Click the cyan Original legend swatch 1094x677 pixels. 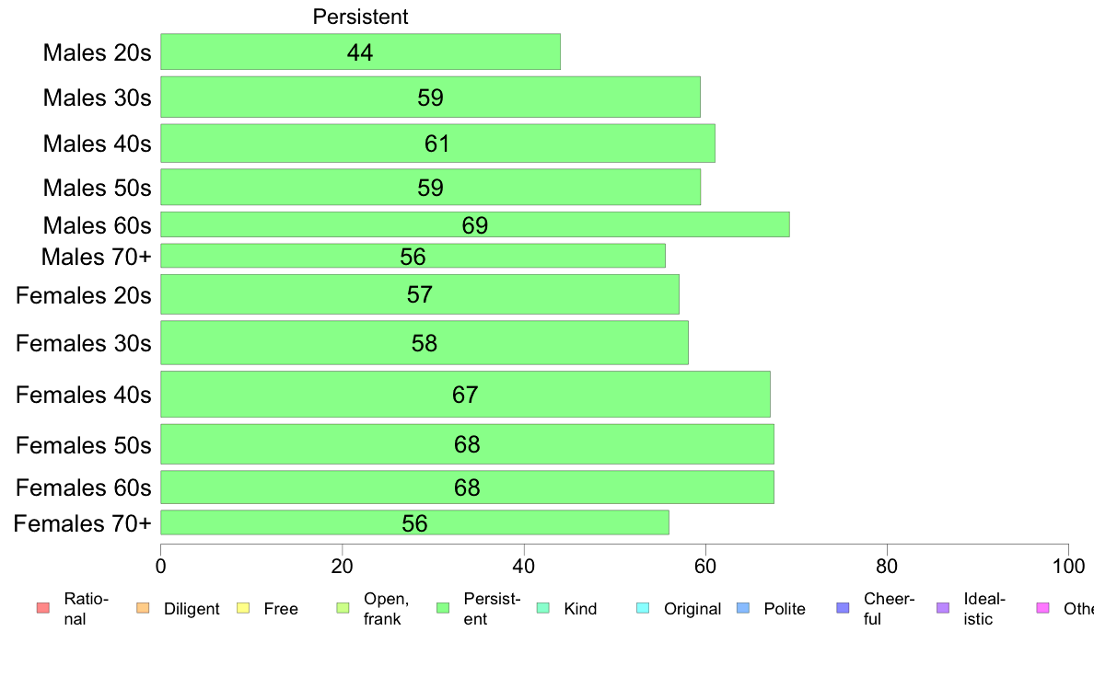644,608
